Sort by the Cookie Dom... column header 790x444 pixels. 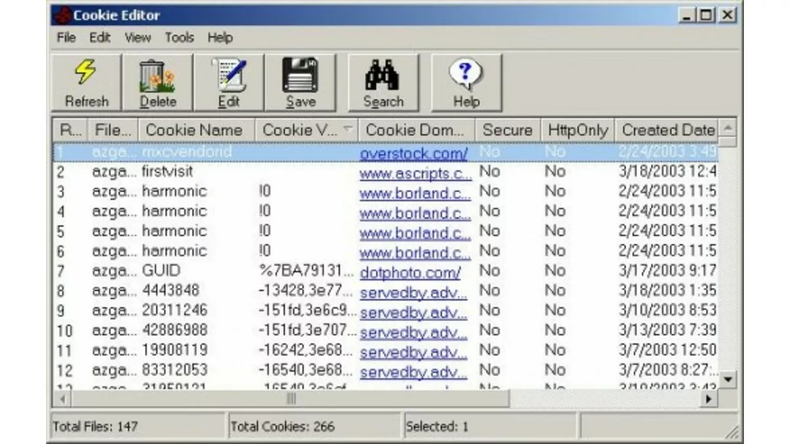[417, 130]
